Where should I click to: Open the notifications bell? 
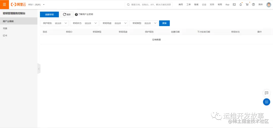(x=241, y=5)
